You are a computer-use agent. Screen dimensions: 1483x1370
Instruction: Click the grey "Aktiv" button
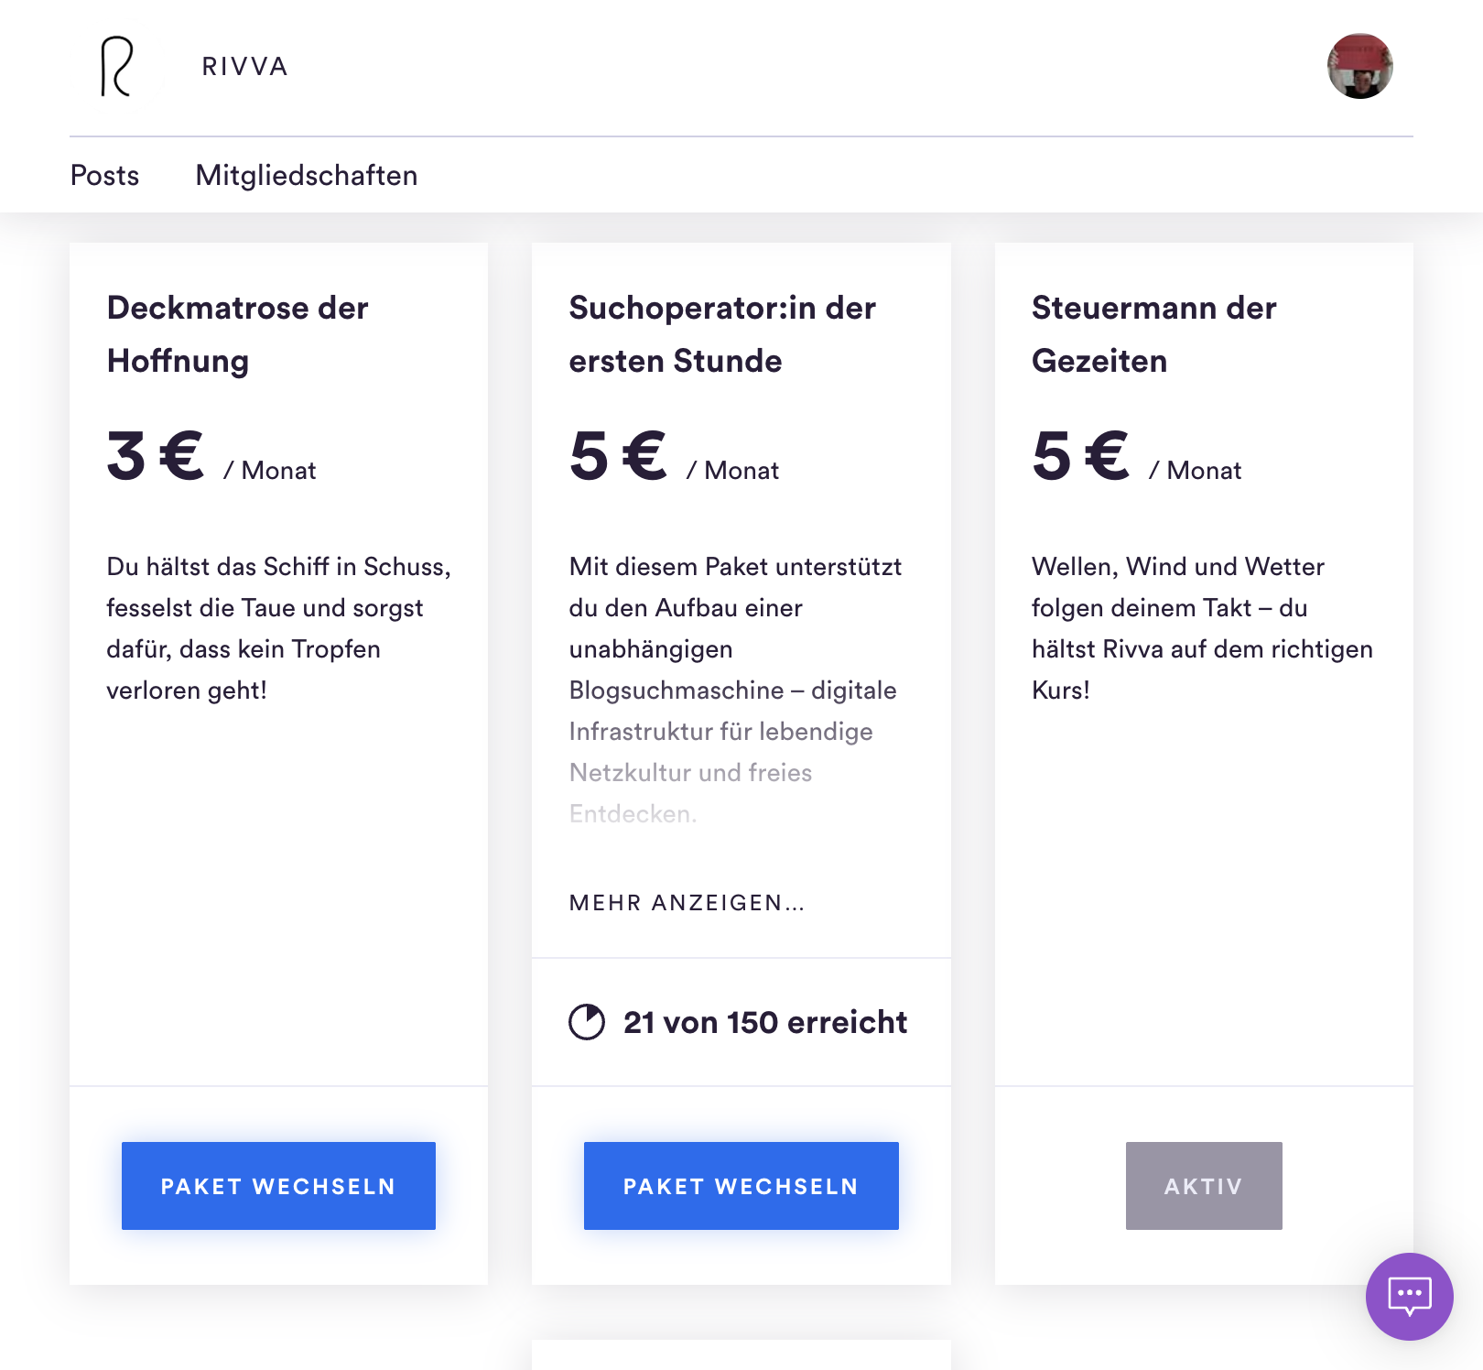[1203, 1186]
